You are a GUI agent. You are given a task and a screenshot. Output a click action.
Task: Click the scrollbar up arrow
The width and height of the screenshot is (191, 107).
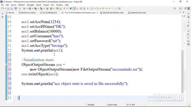[x=182, y=16]
